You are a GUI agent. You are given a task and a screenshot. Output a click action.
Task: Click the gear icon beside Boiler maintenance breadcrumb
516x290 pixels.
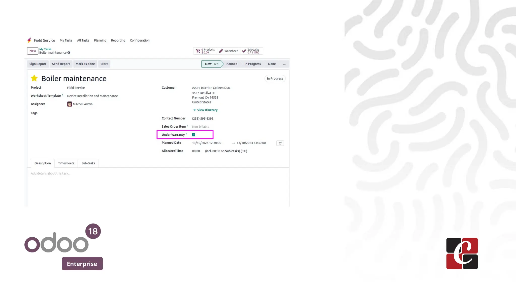click(69, 53)
